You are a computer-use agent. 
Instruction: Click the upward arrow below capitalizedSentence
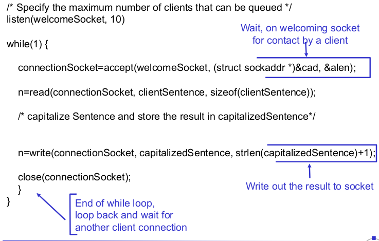point(310,170)
